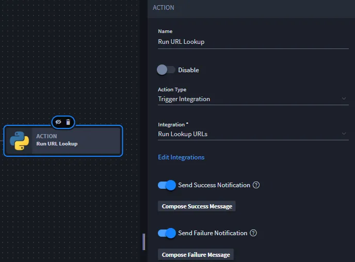Edit the Name field Run URL Lookup
The image size is (355, 262).
tap(253, 42)
